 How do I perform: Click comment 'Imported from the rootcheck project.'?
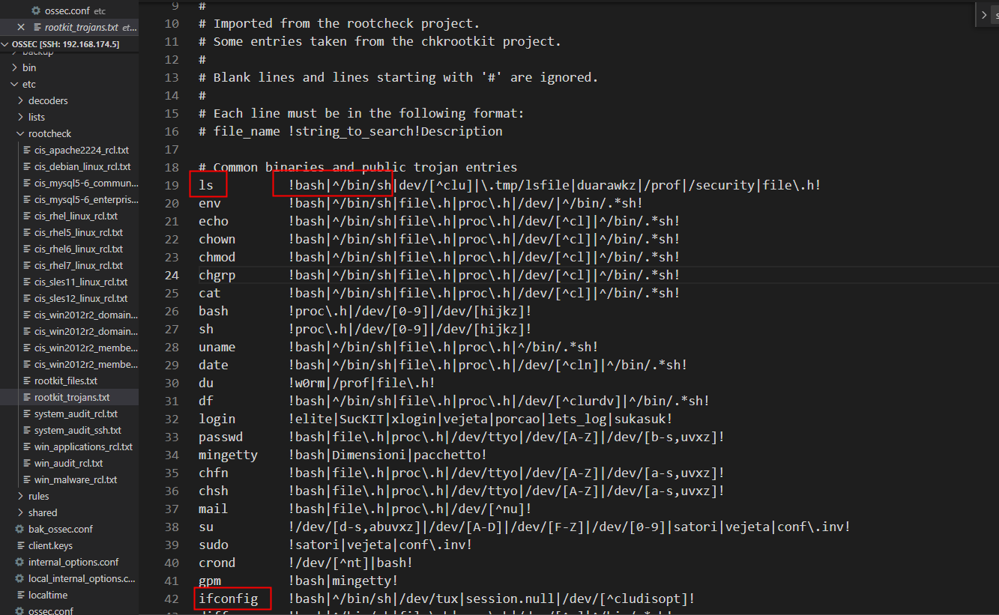347,23
